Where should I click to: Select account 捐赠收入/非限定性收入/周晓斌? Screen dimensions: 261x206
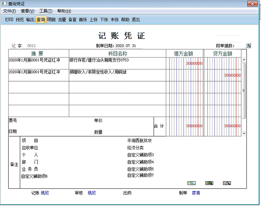98,72
